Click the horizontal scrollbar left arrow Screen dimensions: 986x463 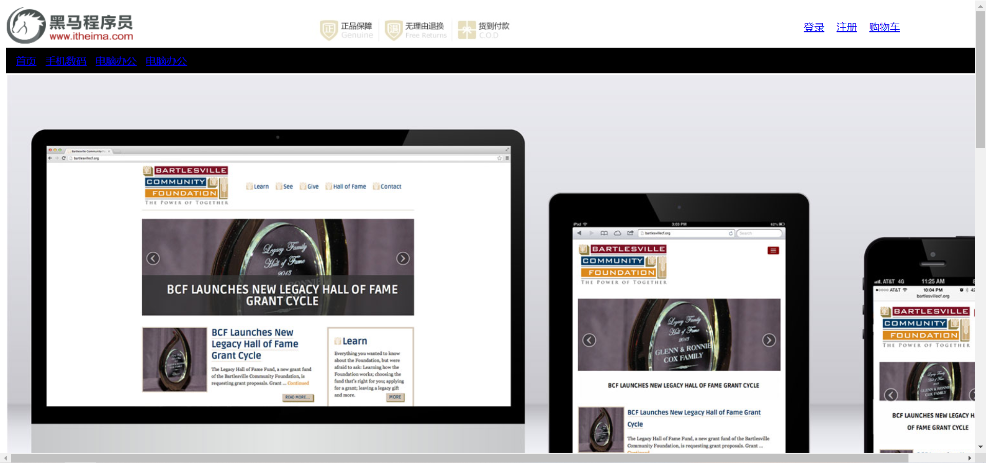[5, 458]
